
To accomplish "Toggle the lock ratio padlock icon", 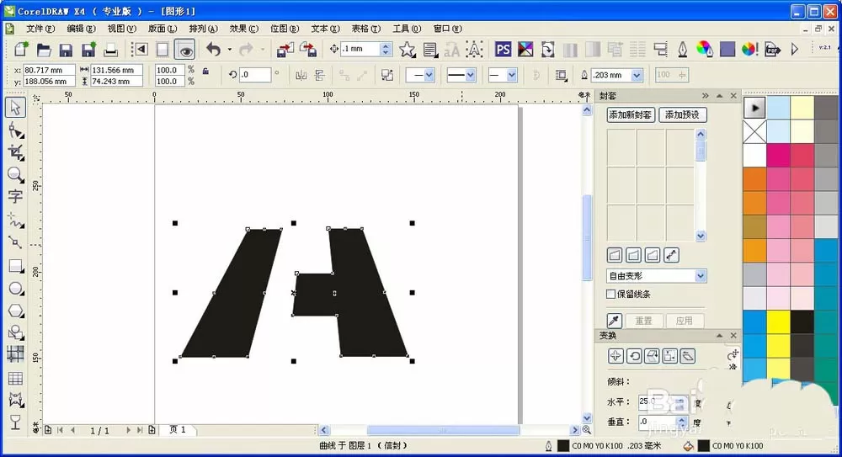I will [x=205, y=71].
